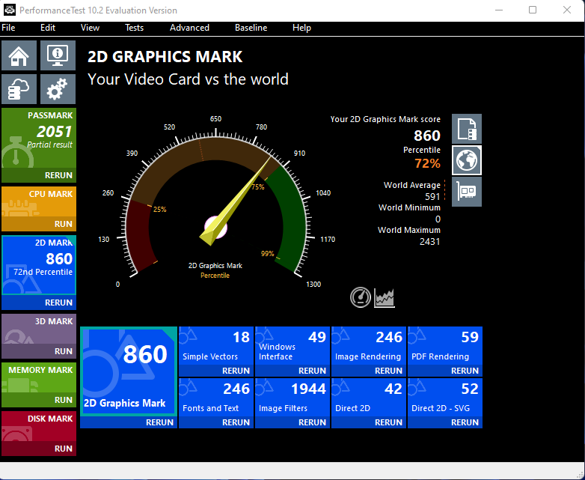Rerun the full PassMark test

39,175
